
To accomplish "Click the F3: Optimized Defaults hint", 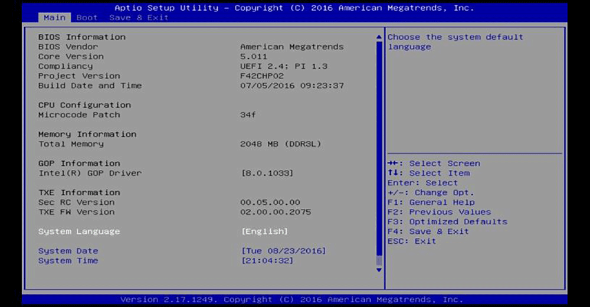I will pyautogui.click(x=447, y=222).
